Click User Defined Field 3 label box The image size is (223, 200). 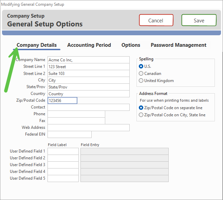63,165
